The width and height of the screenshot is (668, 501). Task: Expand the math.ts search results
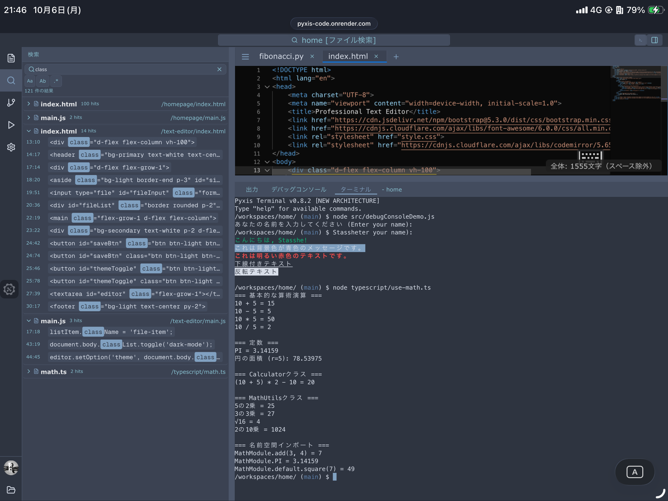coord(29,371)
